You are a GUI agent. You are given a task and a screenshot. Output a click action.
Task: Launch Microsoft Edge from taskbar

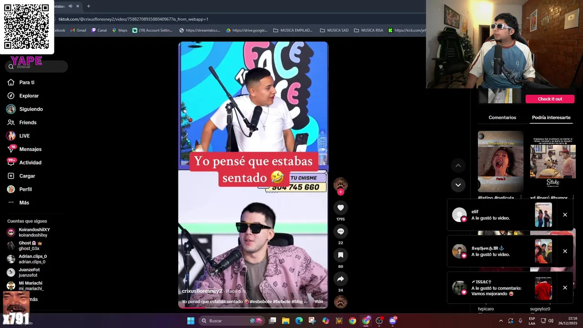pyautogui.click(x=299, y=321)
